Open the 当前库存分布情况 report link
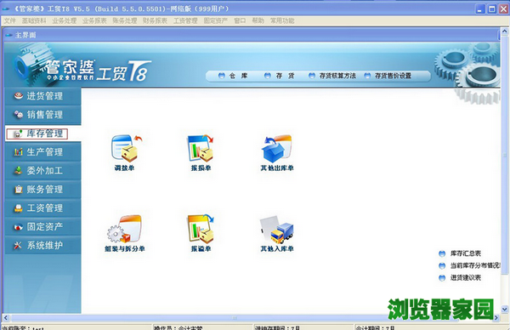Image resolution: width=510 pixels, height=330 pixels. pyautogui.click(x=475, y=265)
